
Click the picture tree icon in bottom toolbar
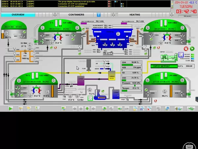point(37,109)
